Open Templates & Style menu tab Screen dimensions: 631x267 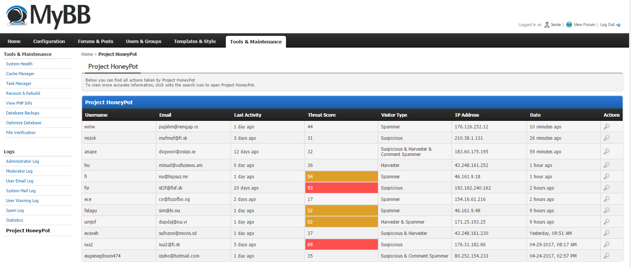point(194,42)
